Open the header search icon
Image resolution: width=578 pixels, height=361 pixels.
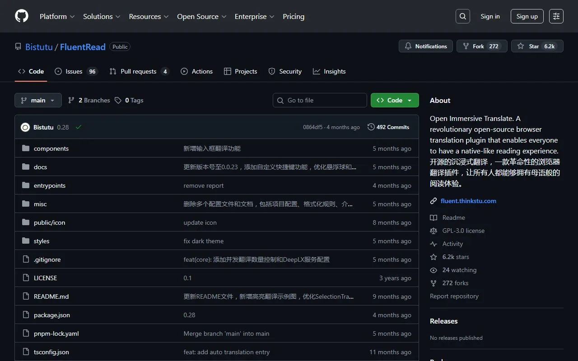pos(462,16)
